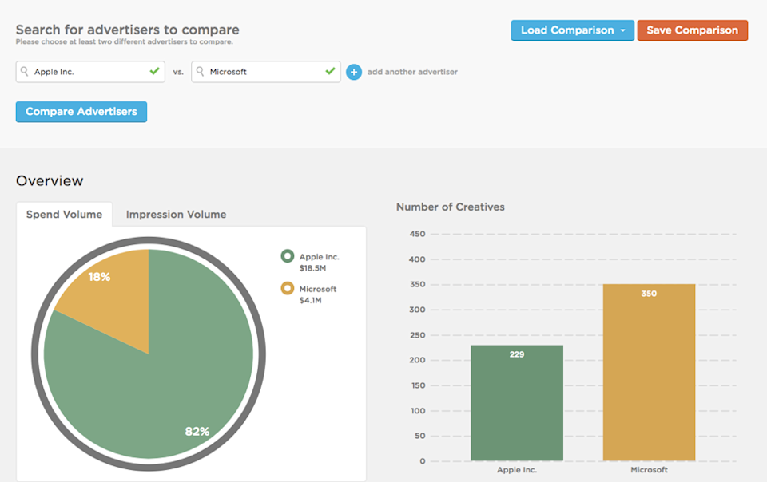Click inside the Apple Inc. search field
Image resolution: width=767 pixels, height=482 pixels.
pos(88,71)
